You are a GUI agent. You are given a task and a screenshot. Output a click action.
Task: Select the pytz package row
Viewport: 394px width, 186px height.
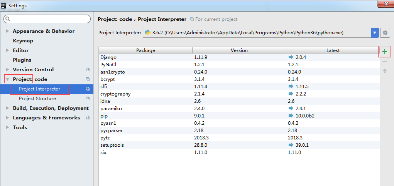239,137
